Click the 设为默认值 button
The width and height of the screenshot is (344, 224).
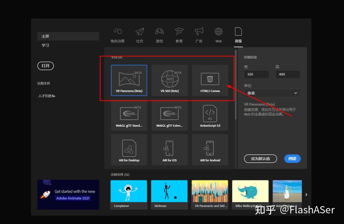pyautogui.click(x=260, y=158)
